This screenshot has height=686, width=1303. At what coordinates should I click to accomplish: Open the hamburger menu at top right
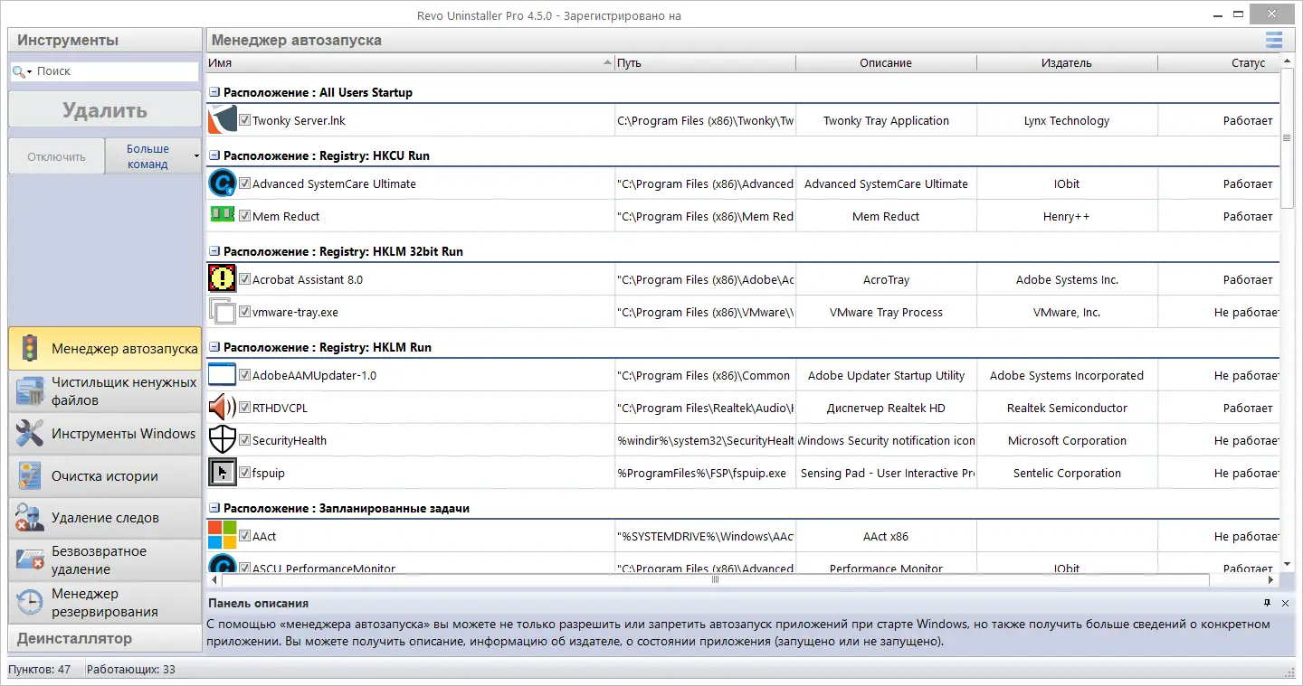[x=1274, y=40]
